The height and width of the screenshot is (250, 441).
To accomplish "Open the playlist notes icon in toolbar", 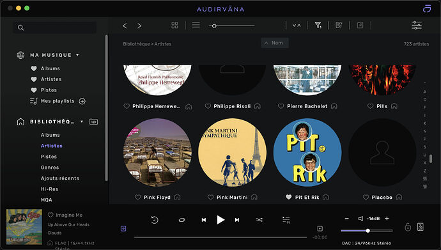I will tap(339, 26).
